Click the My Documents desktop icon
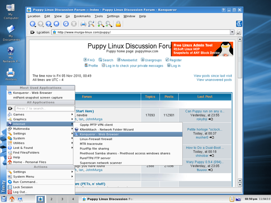 [x=11, y=33]
